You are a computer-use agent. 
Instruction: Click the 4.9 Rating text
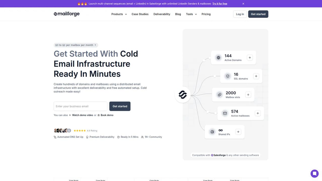(92, 131)
